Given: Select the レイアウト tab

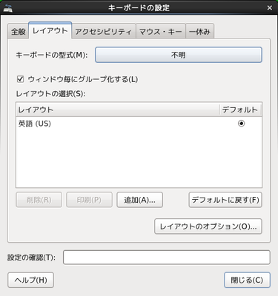Looking at the screenshot, I should pos(50,30).
